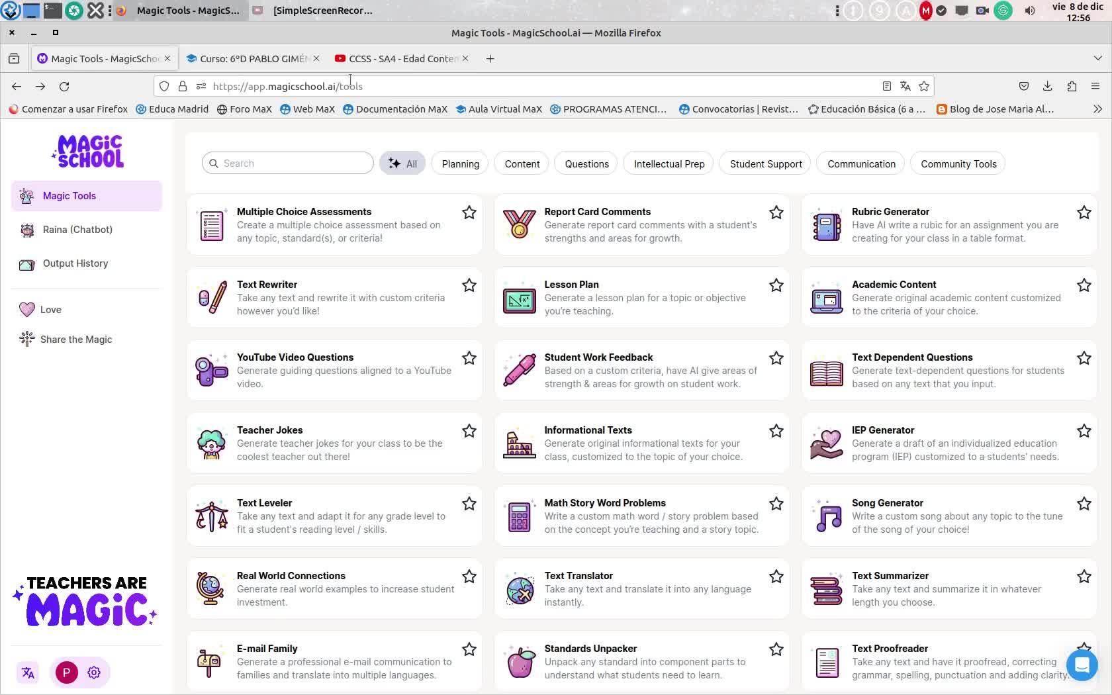
Task: Open the system panel three-dot menu
Action: click(x=837, y=11)
